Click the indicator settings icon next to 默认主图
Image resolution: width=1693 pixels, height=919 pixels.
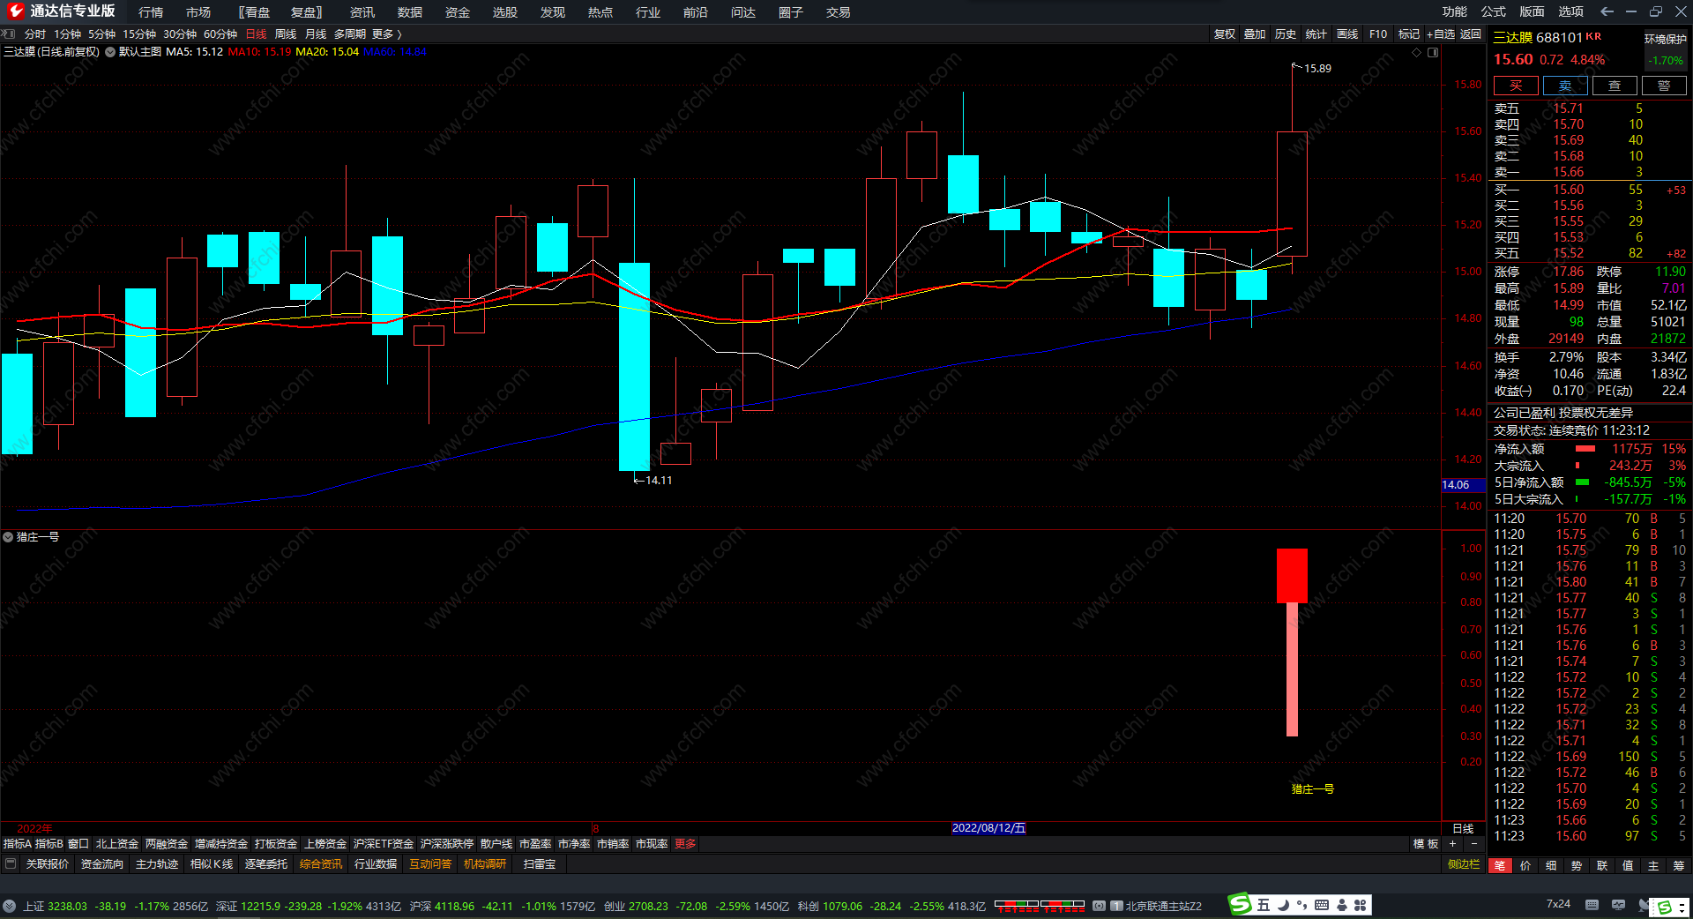click(110, 52)
